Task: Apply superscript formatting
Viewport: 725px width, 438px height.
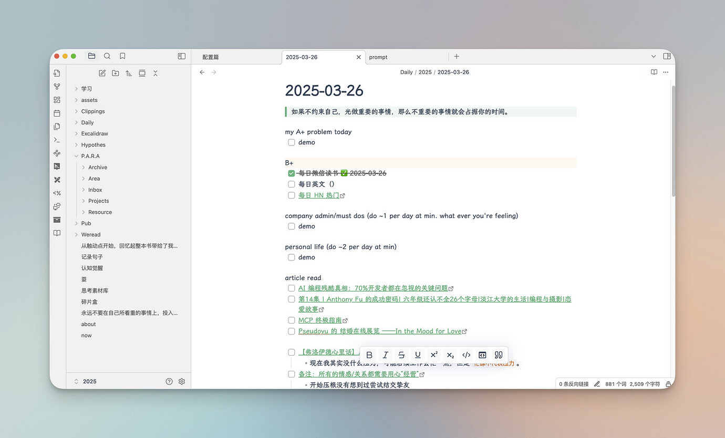Action: tap(434, 355)
